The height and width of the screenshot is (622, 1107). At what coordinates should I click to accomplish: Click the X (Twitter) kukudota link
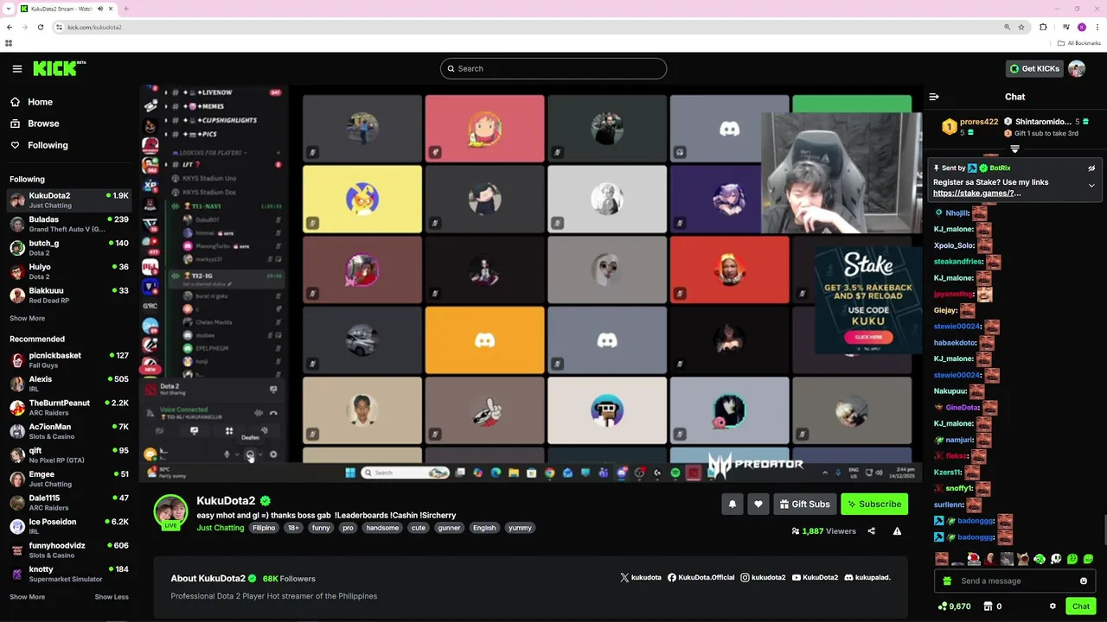click(641, 577)
